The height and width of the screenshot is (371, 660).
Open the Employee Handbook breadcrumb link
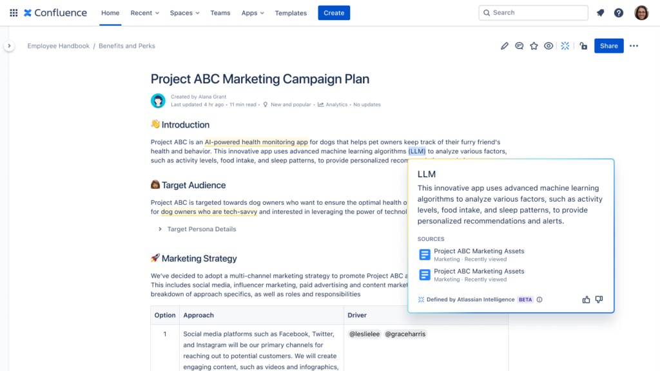[x=58, y=46]
